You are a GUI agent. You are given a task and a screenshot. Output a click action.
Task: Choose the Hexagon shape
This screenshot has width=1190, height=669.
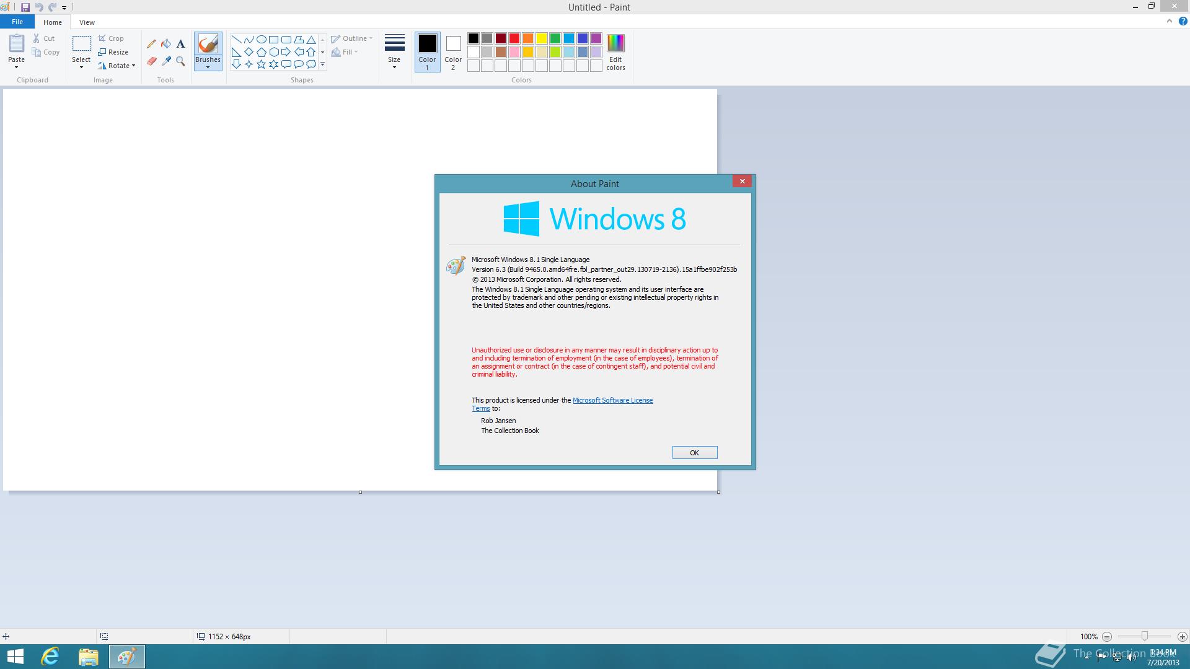(273, 52)
